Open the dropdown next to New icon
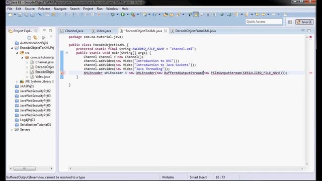The image size is (322, 181). coord(15,15)
